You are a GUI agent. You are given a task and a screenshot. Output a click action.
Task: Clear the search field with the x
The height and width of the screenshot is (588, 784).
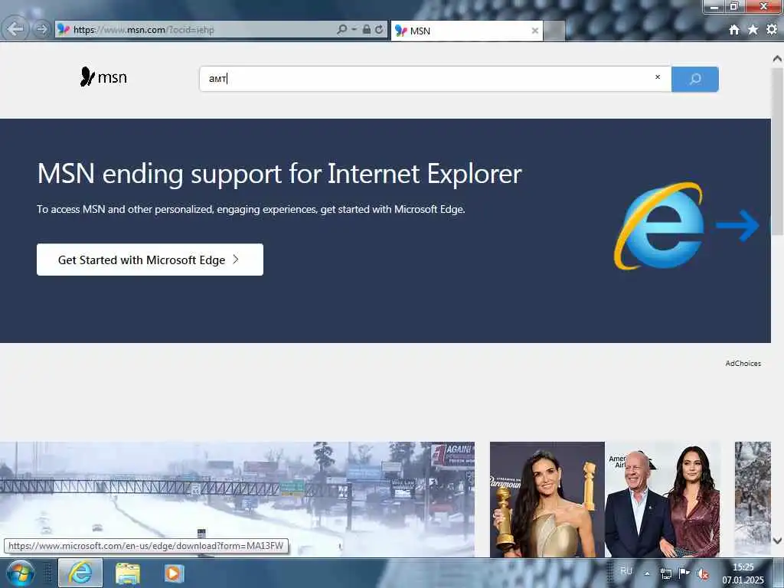658,77
